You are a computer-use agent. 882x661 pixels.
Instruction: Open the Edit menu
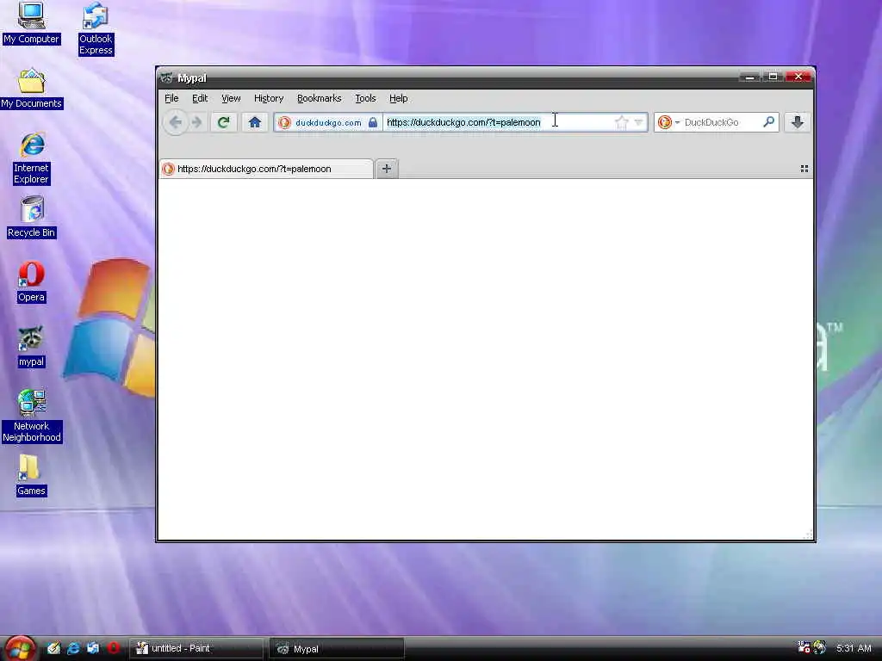point(200,98)
